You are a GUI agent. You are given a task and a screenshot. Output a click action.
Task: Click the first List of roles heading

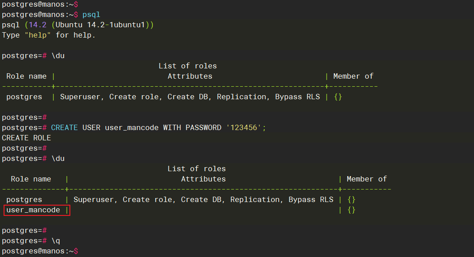pyautogui.click(x=187, y=66)
